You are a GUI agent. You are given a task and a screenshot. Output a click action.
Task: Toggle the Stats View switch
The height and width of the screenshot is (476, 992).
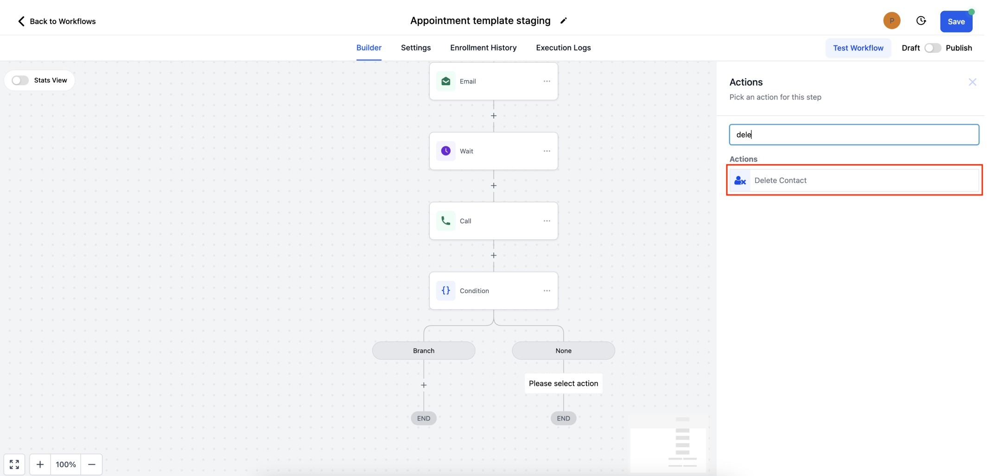[x=20, y=81]
